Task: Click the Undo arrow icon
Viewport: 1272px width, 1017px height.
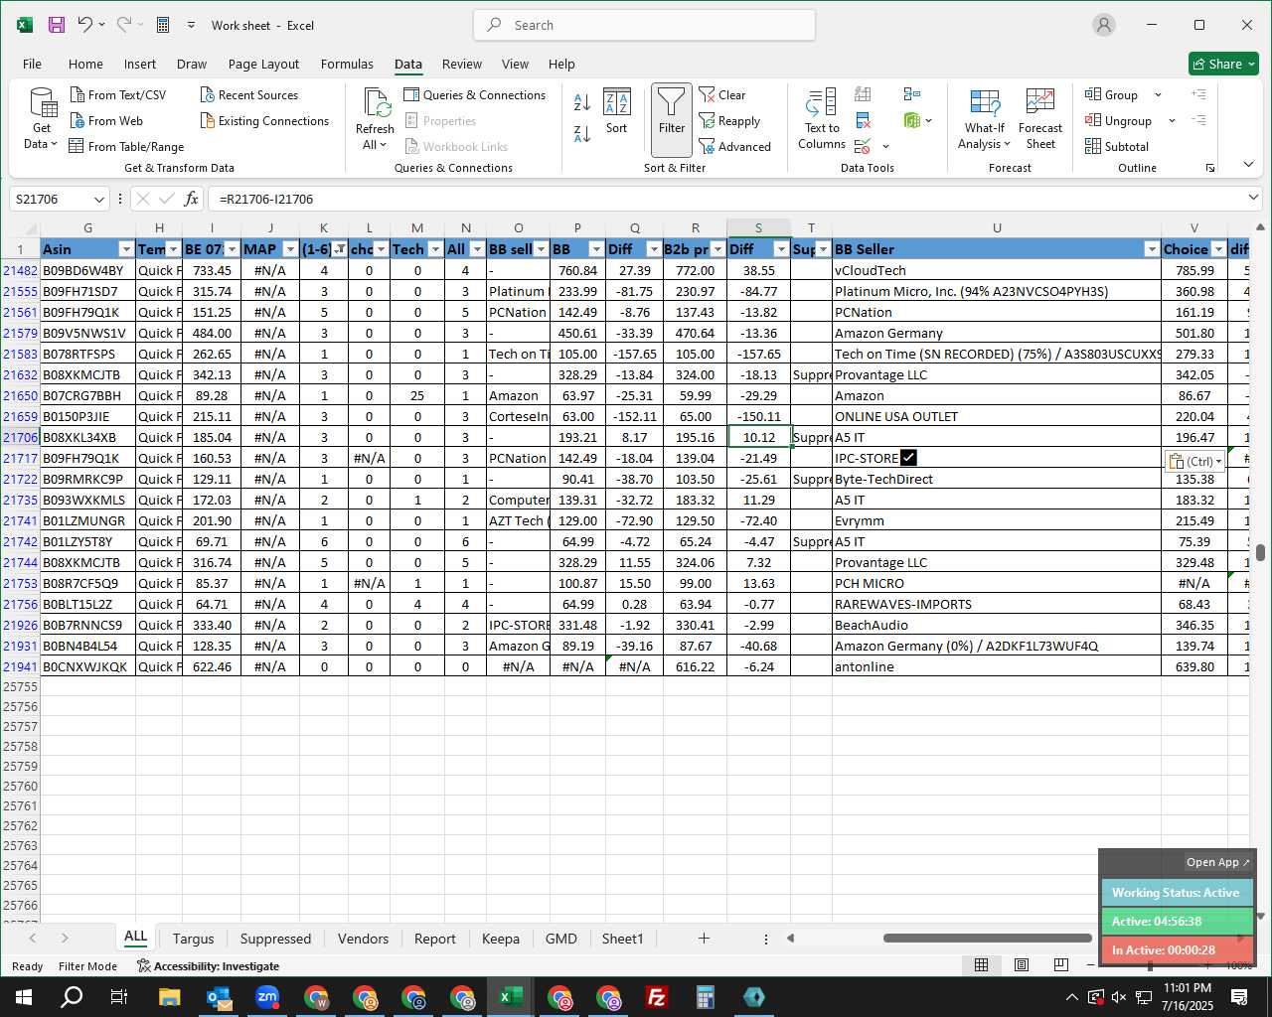Action: 85,25
